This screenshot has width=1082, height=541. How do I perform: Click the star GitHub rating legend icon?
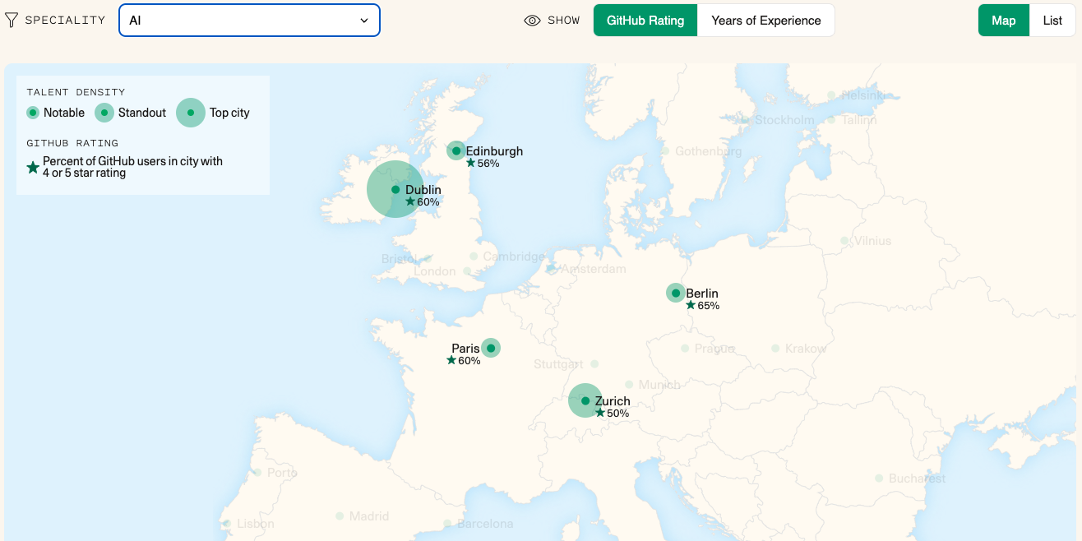tap(33, 167)
